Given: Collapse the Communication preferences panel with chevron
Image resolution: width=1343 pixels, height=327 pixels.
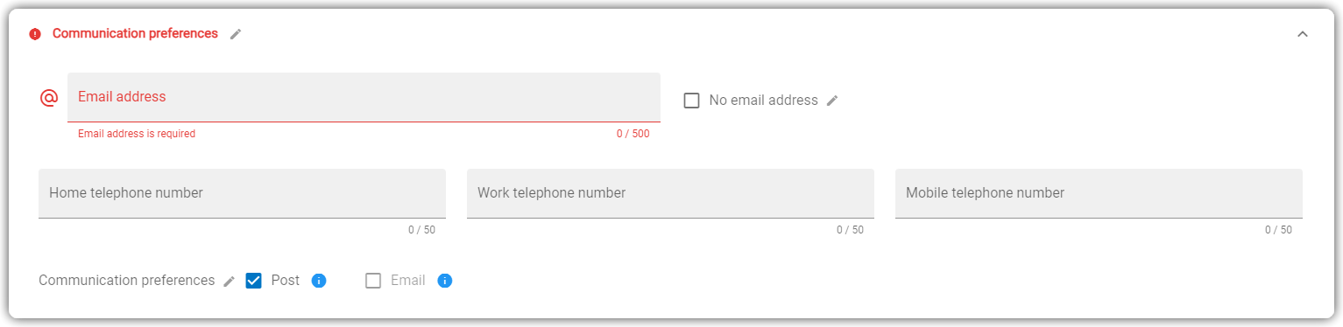Looking at the screenshot, I should (x=1303, y=34).
